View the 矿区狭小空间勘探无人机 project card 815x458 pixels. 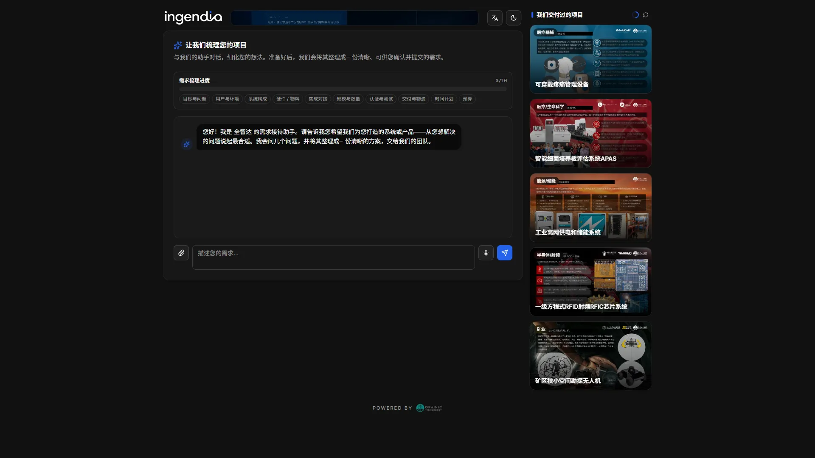(x=591, y=356)
